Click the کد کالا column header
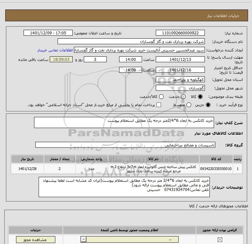This screenshot has height=244, width=252. click(216, 159)
